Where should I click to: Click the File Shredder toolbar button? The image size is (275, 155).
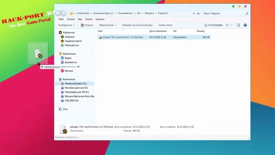tap(214, 25)
